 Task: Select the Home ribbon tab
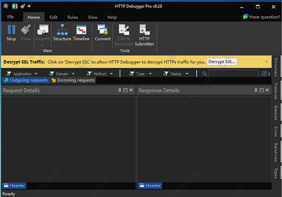34,17
